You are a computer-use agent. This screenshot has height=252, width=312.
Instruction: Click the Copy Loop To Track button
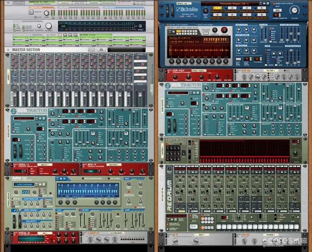tap(205, 33)
